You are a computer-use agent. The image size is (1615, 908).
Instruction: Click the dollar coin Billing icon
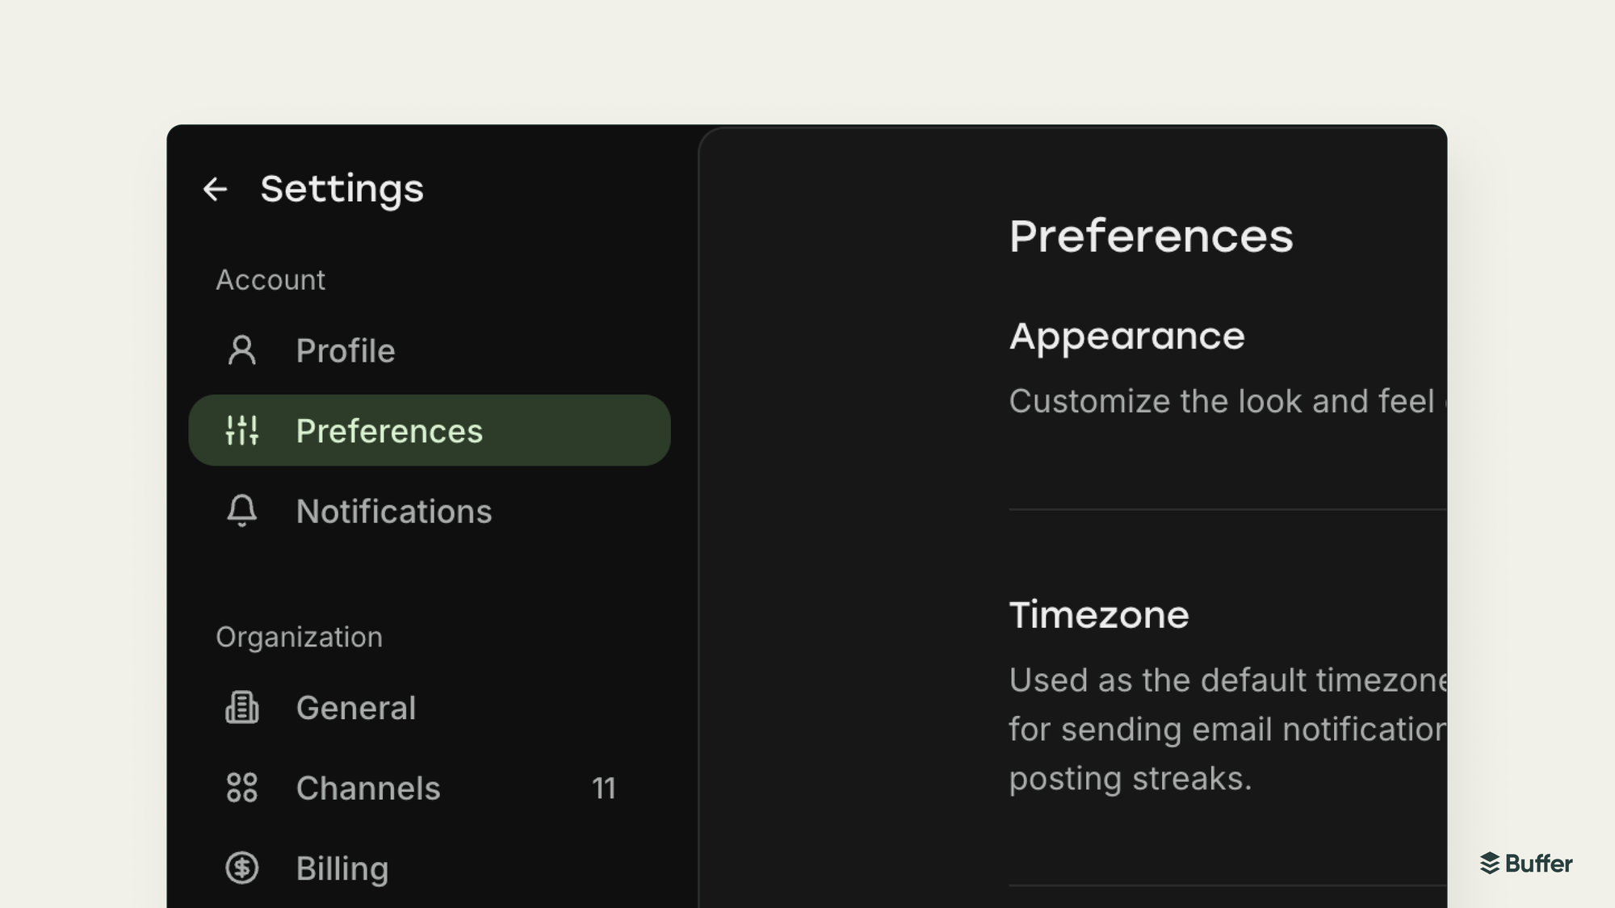click(x=241, y=868)
